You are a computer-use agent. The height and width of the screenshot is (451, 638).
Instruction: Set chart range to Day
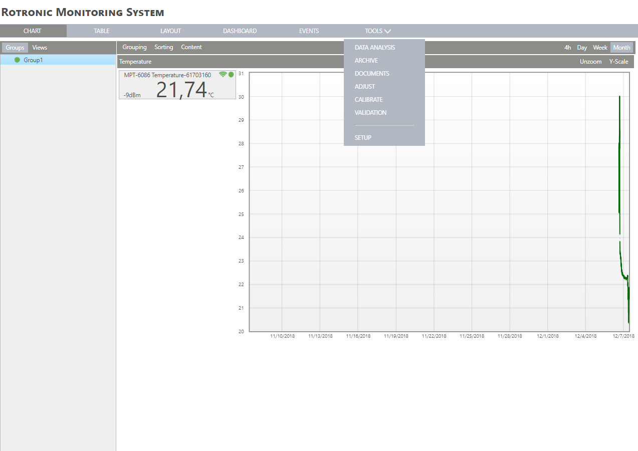tap(582, 48)
